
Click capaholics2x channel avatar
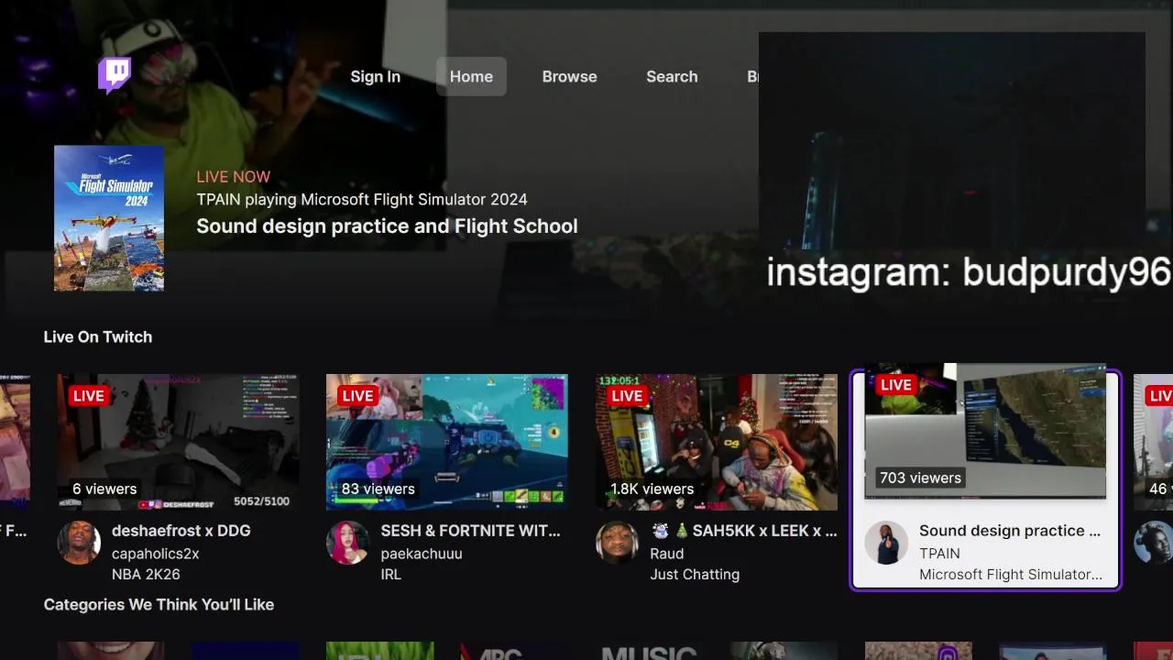pyautogui.click(x=79, y=543)
